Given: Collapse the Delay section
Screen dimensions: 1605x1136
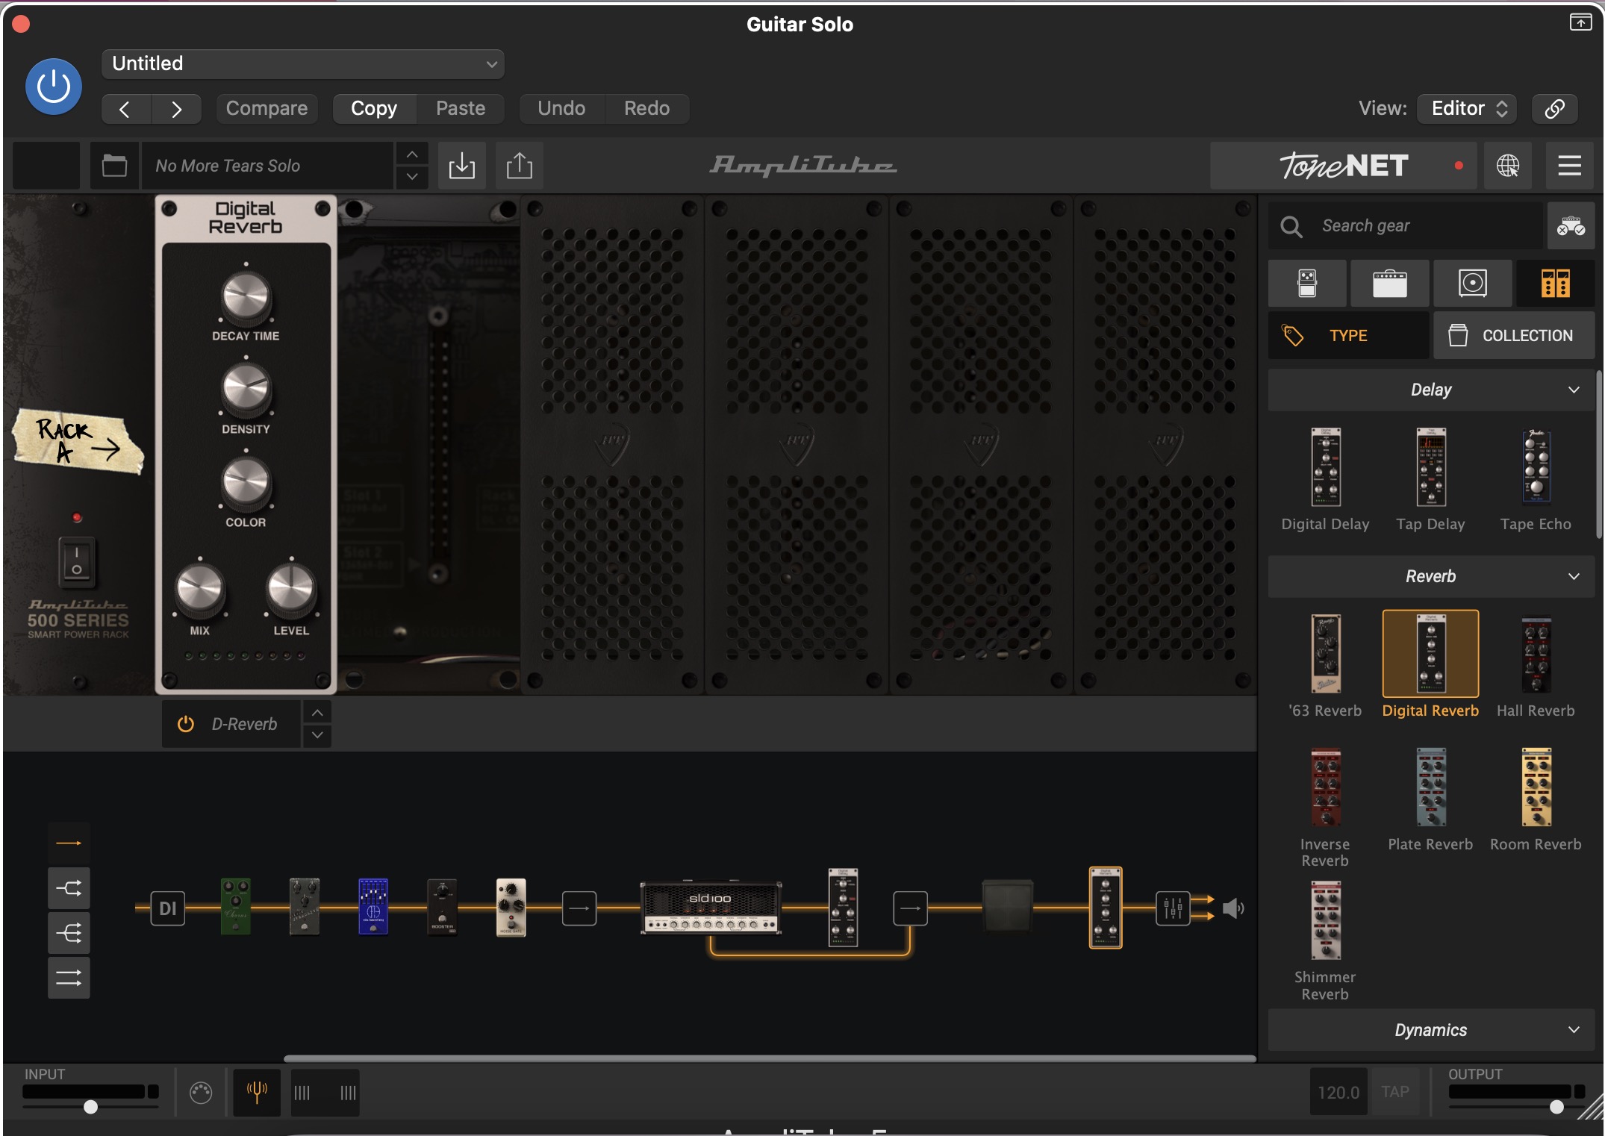Looking at the screenshot, I should (1431, 390).
